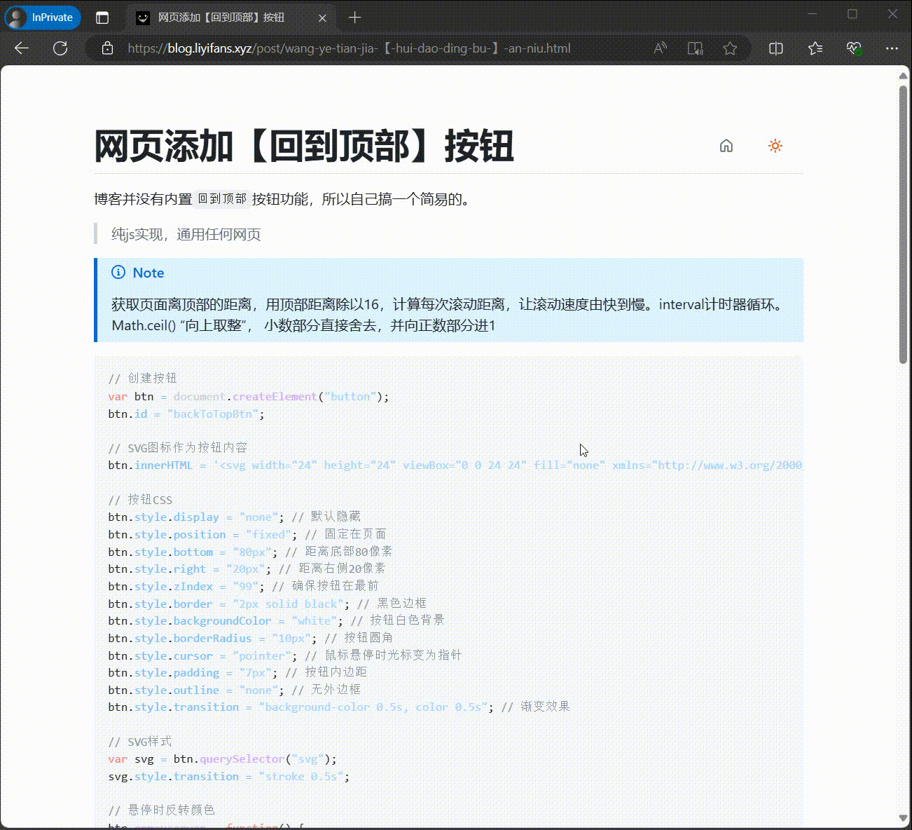Open Browser essentials heart icon
The image size is (912, 830).
pyautogui.click(x=853, y=48)
